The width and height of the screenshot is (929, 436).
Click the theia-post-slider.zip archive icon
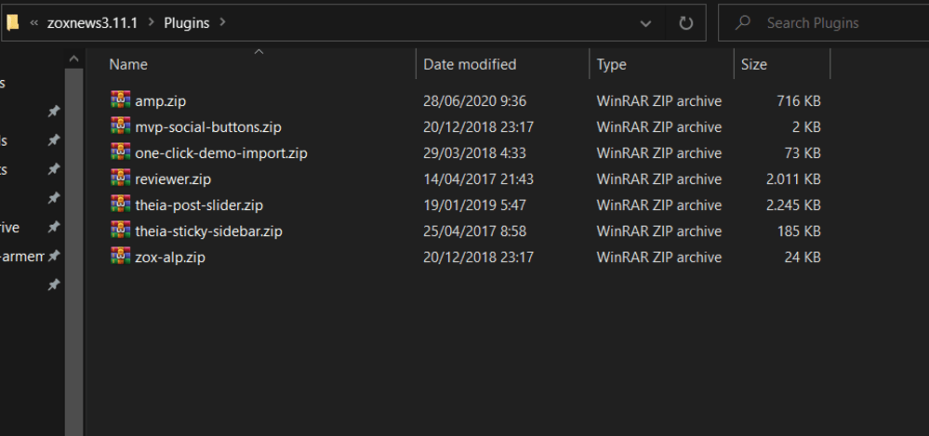[120, 205]
